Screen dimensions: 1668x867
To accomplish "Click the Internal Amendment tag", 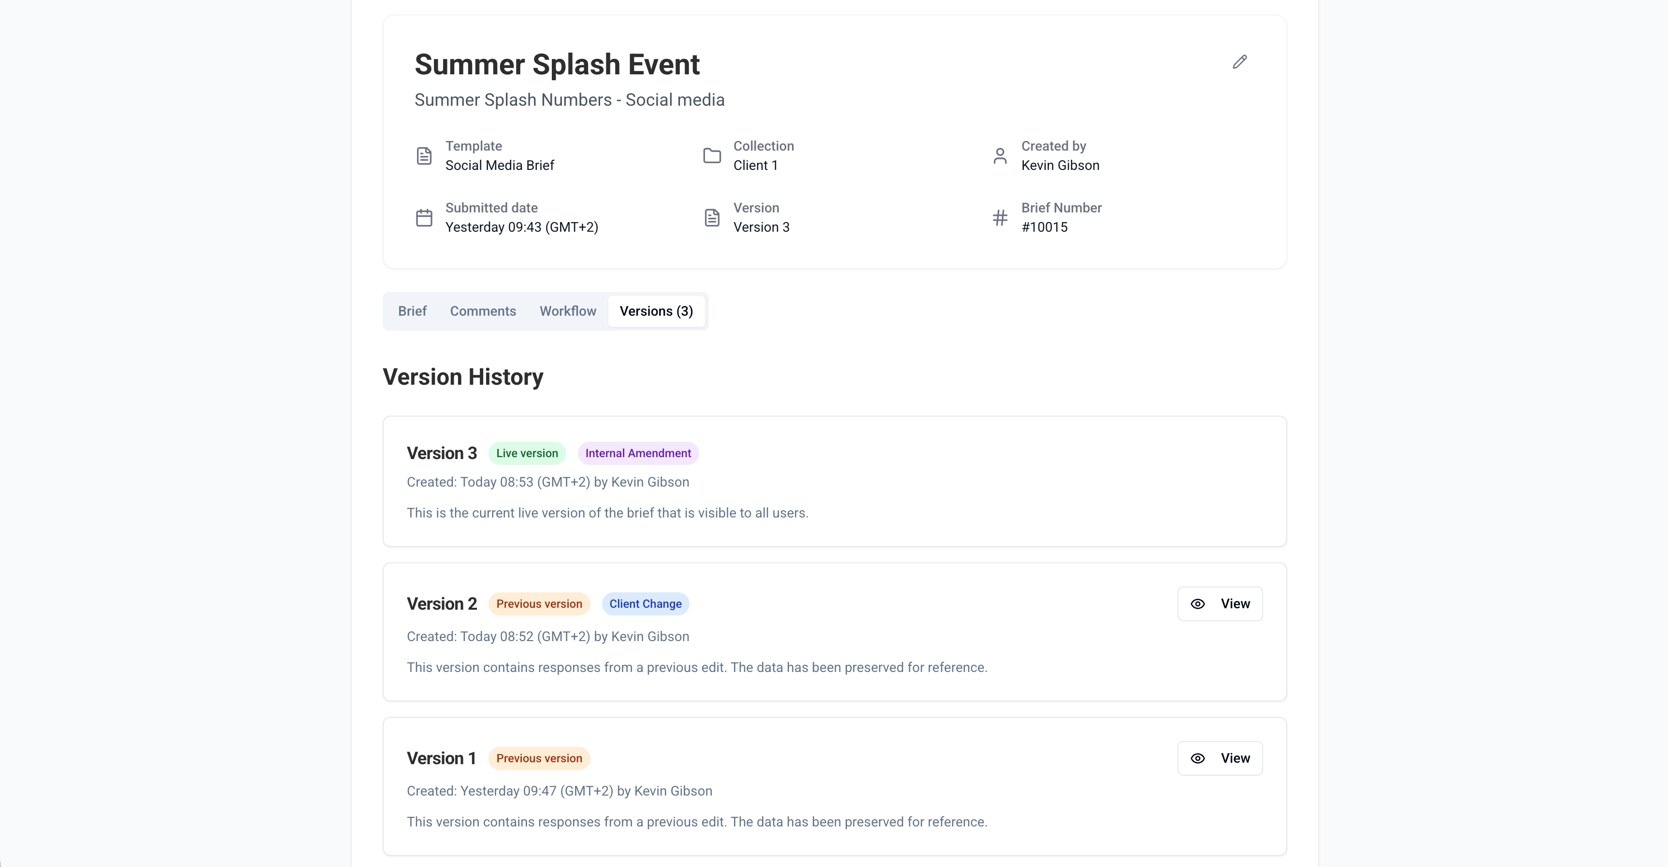I will 637,454.
